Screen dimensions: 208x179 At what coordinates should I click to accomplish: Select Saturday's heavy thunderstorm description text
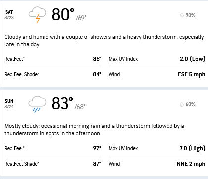(x=104, y=41)
